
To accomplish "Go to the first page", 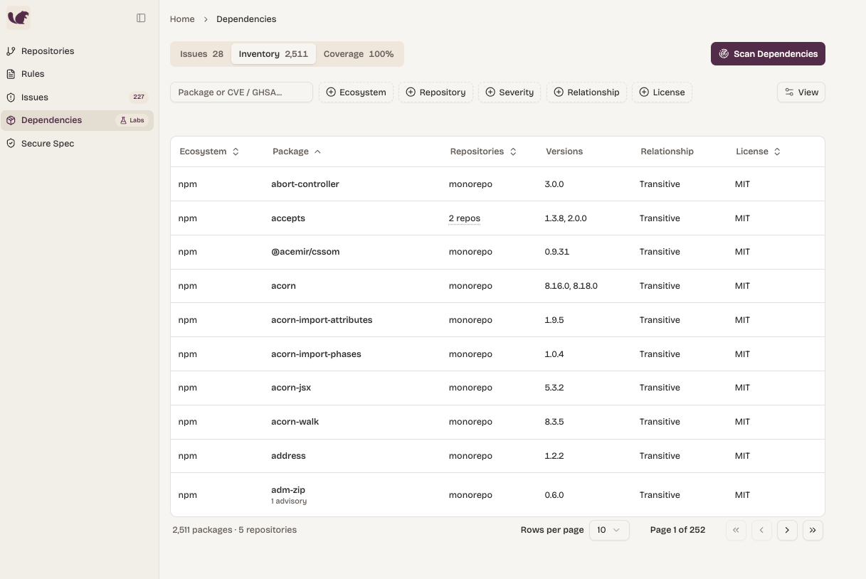I will point(736,530).
